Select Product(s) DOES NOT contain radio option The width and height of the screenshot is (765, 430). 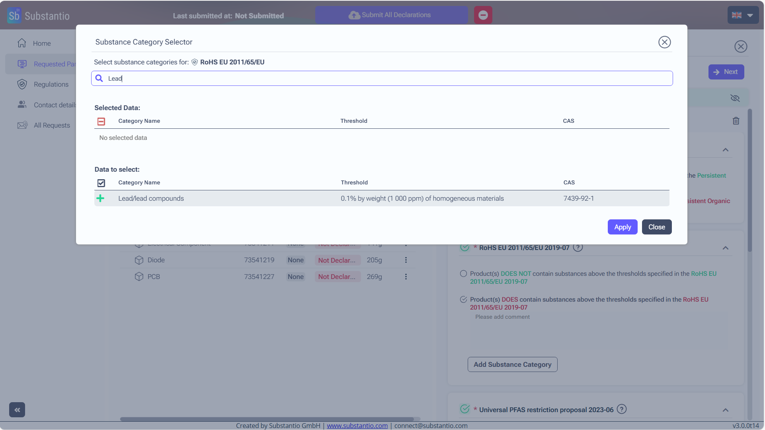coord(463,274)
